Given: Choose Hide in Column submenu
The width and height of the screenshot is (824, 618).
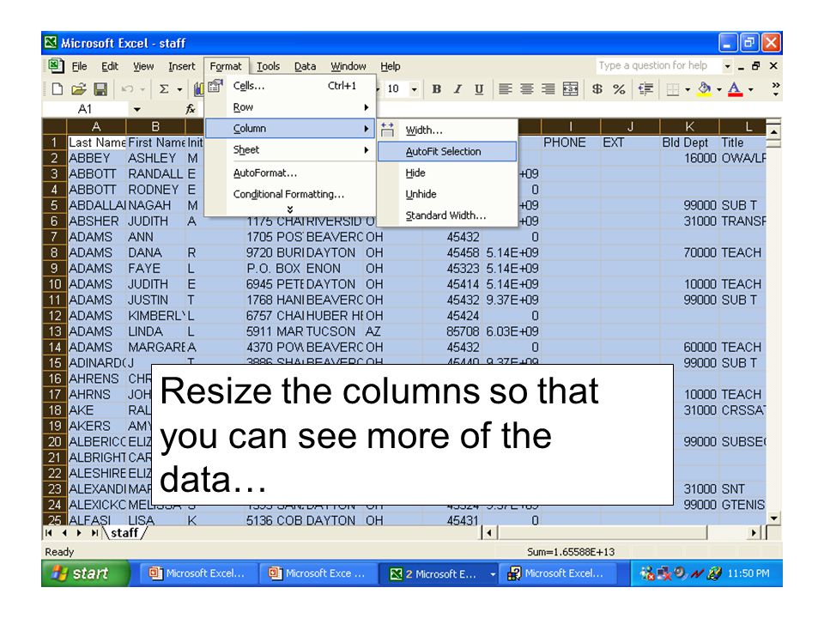Looking at the screenshot, I should (x=447, y=173).
